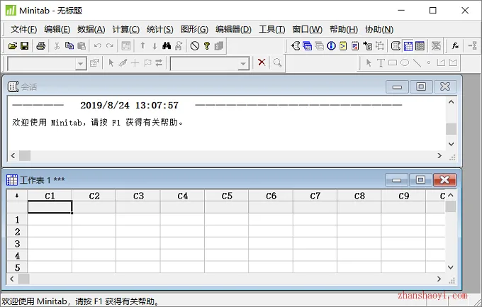This screenshot has width=482, height=307.
Task: Click the blue Info circle icon
Action: pyautogui.click(x=331, y=46)
